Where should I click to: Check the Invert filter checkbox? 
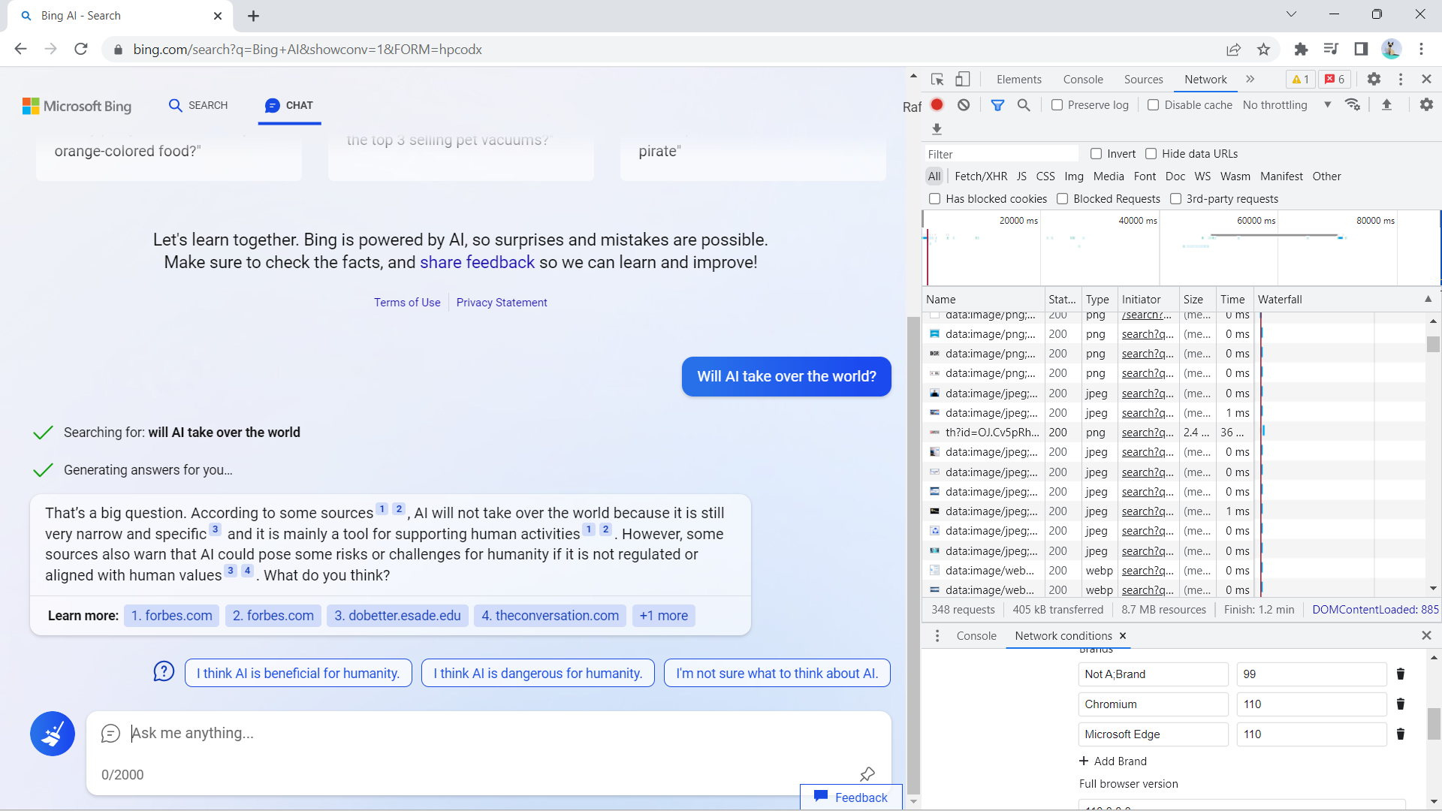pyautogui.click(x=1097, y=154)
